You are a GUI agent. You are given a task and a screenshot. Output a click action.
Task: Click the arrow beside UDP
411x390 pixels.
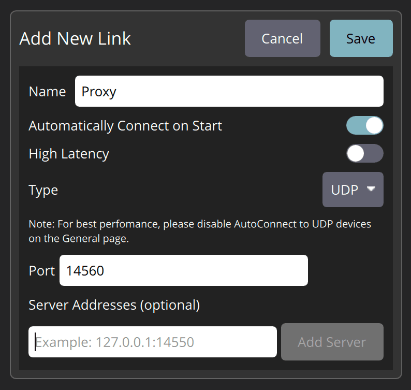[371, 189]
